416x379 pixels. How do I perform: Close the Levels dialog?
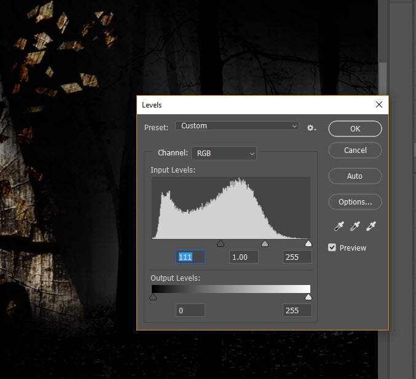coord(379,104)
